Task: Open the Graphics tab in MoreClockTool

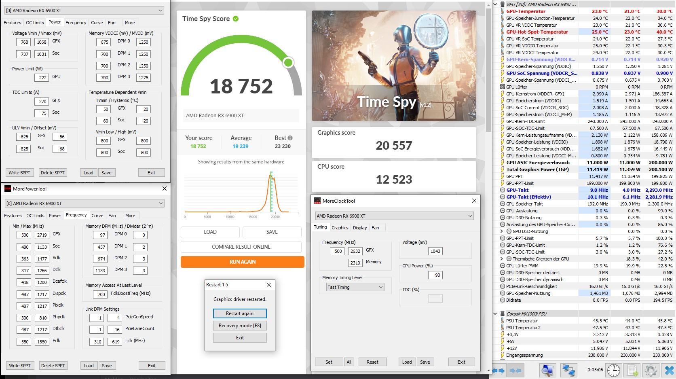Action: point(340,228)
